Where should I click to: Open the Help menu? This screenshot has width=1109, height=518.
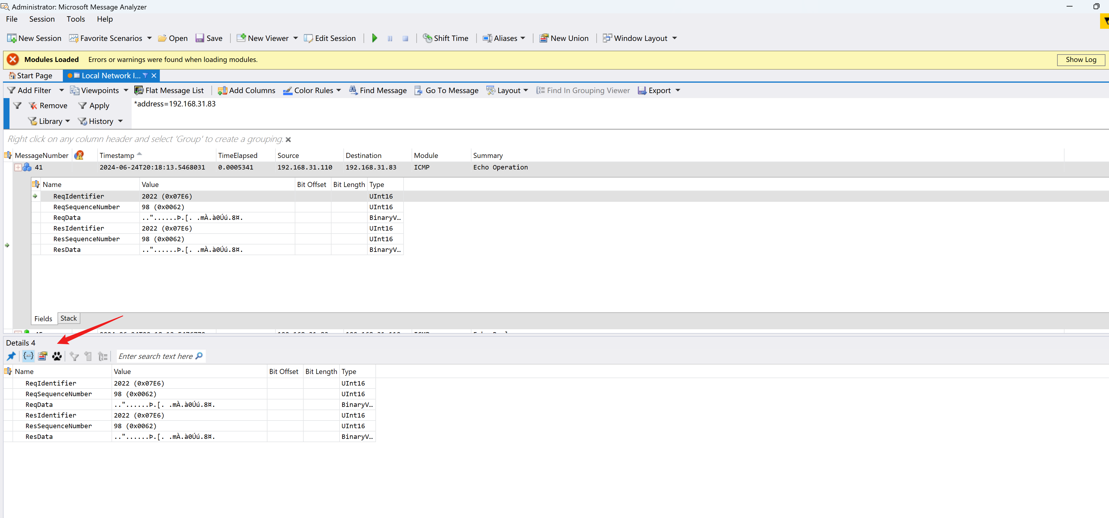click(x=105, y=19)
